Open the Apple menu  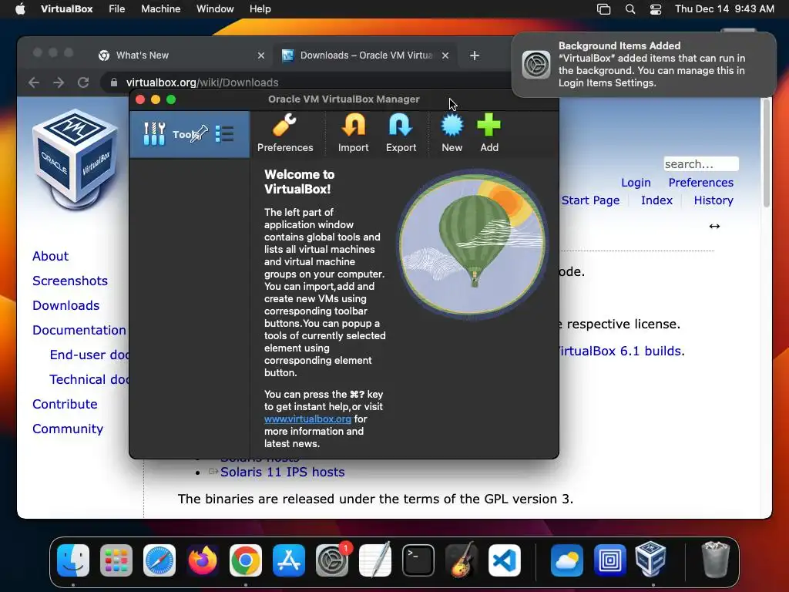coord(20,9)
